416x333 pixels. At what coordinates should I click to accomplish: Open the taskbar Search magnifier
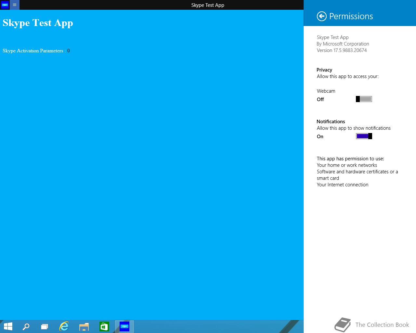(26, 326)
